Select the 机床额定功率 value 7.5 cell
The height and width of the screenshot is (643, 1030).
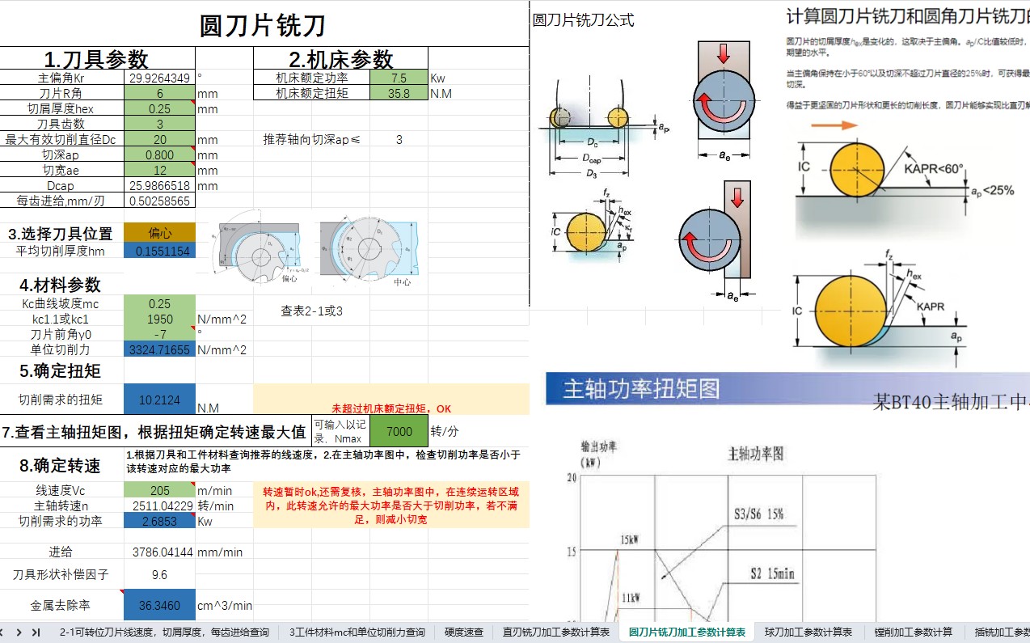(x=399, y=78)
